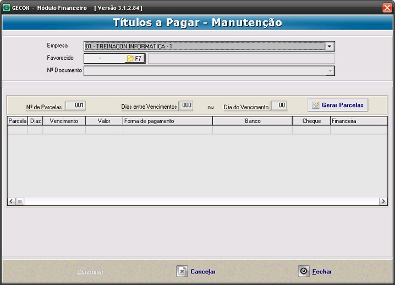Click the horizontal scrollbar thumb
Screen dimensions: 395x285
20,201
